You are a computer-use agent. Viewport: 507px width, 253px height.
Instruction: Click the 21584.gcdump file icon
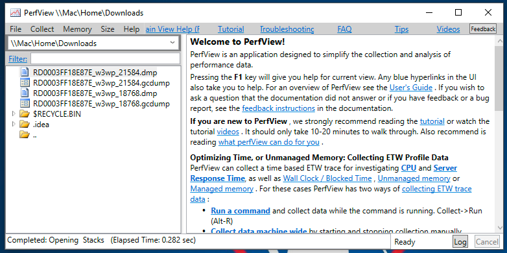coord(25,83)
